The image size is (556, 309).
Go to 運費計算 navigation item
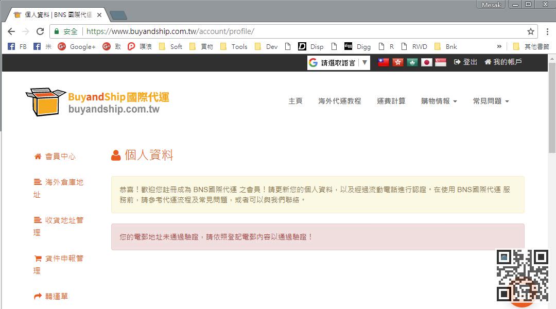click(x=391, y=101)
